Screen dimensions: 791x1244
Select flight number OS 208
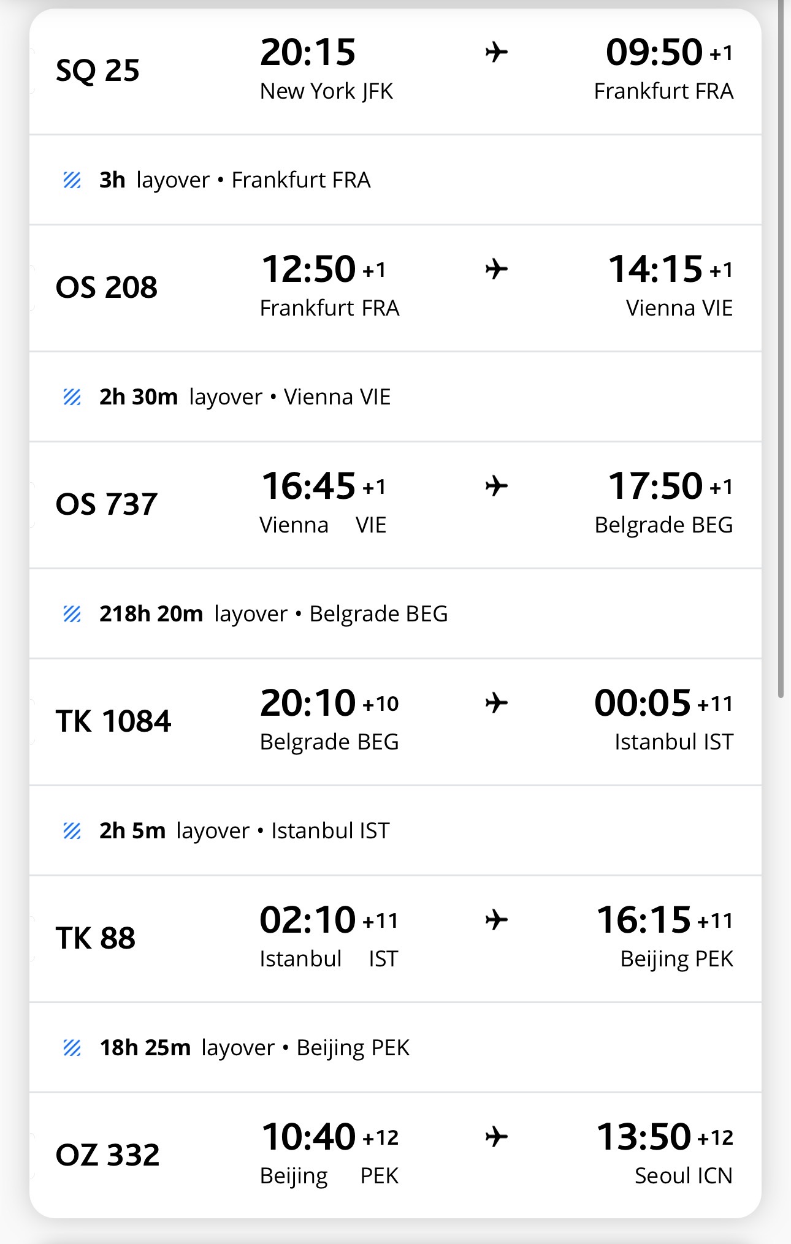tap(107, 287)
